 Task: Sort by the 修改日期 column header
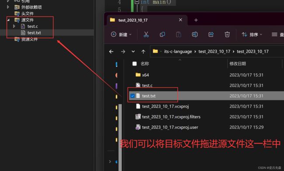(x=238, y=64)
